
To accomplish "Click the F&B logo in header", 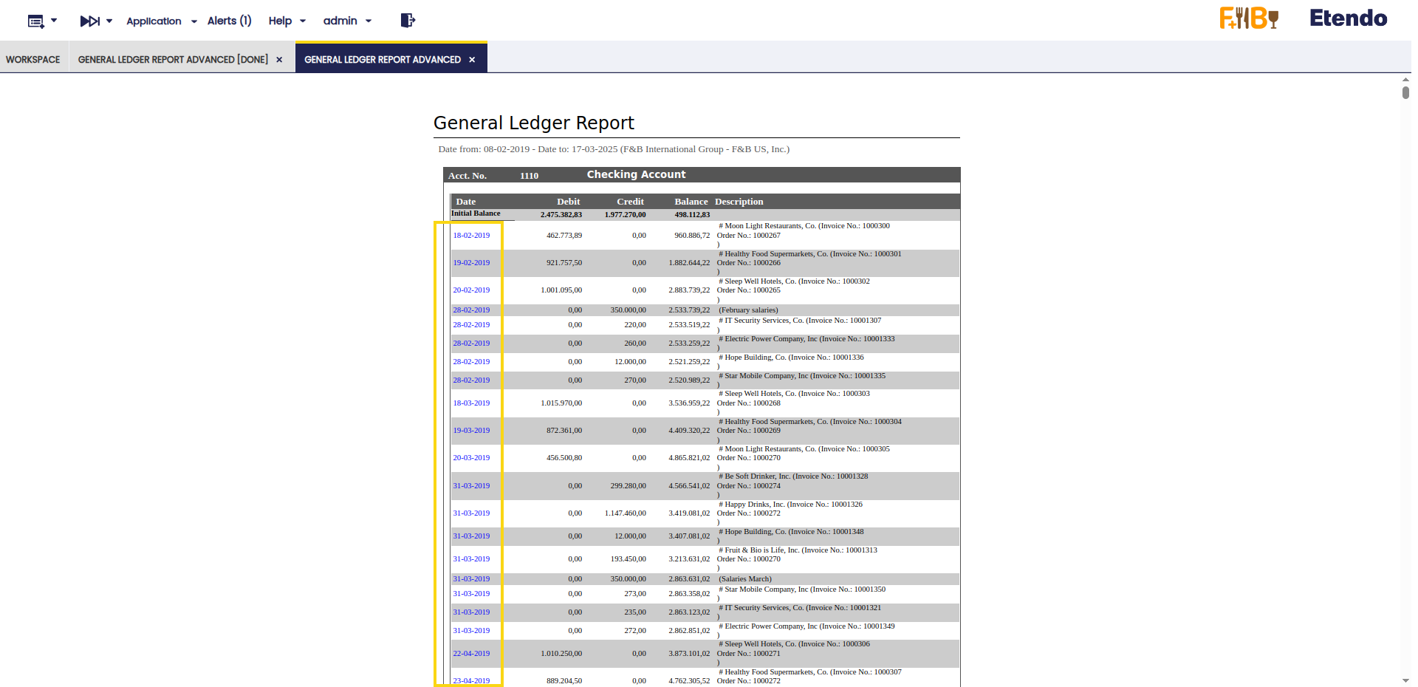I will click(x=1249, y=18).
